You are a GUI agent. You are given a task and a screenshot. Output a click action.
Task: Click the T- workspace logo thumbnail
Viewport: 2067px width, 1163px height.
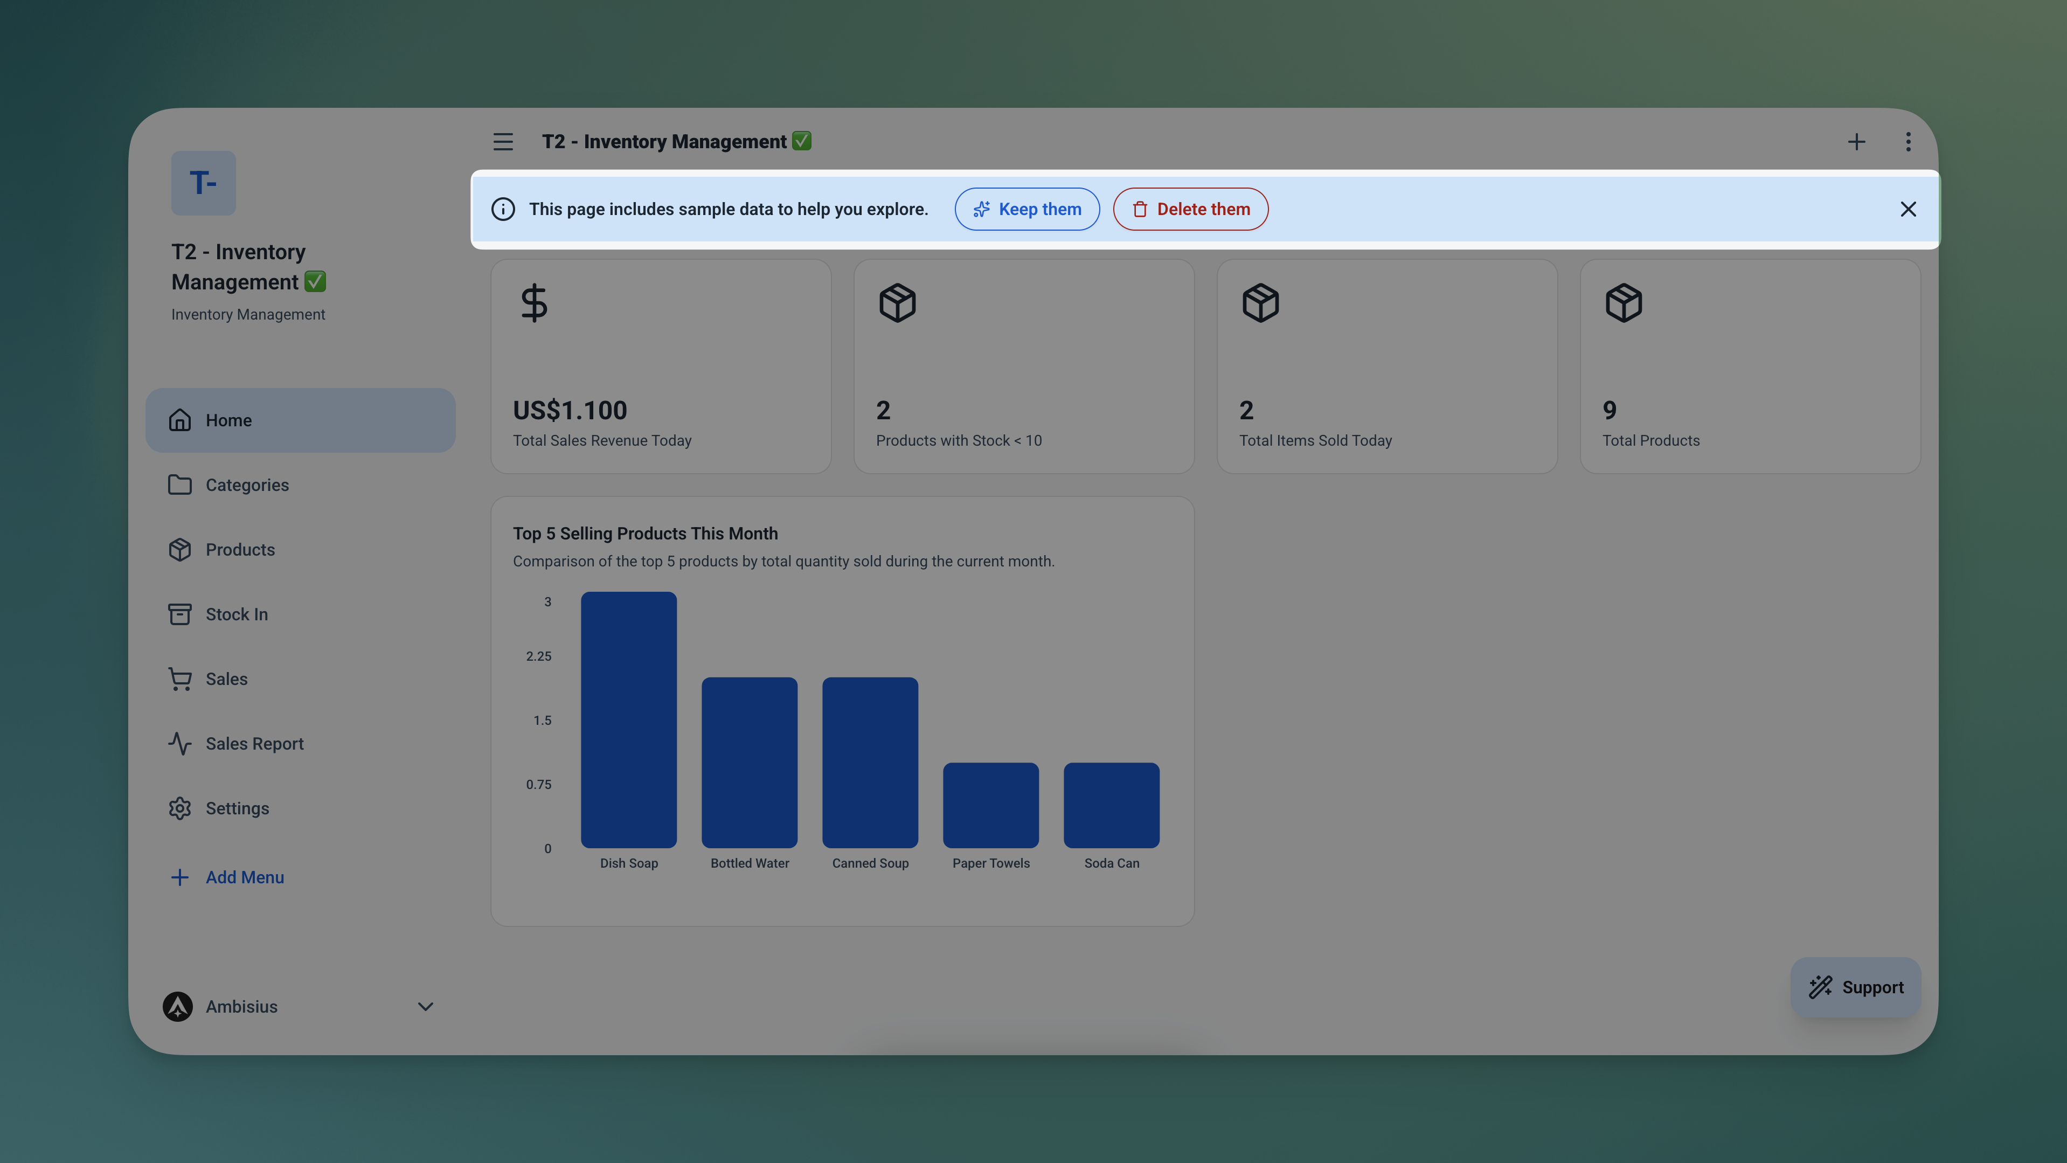203,183
